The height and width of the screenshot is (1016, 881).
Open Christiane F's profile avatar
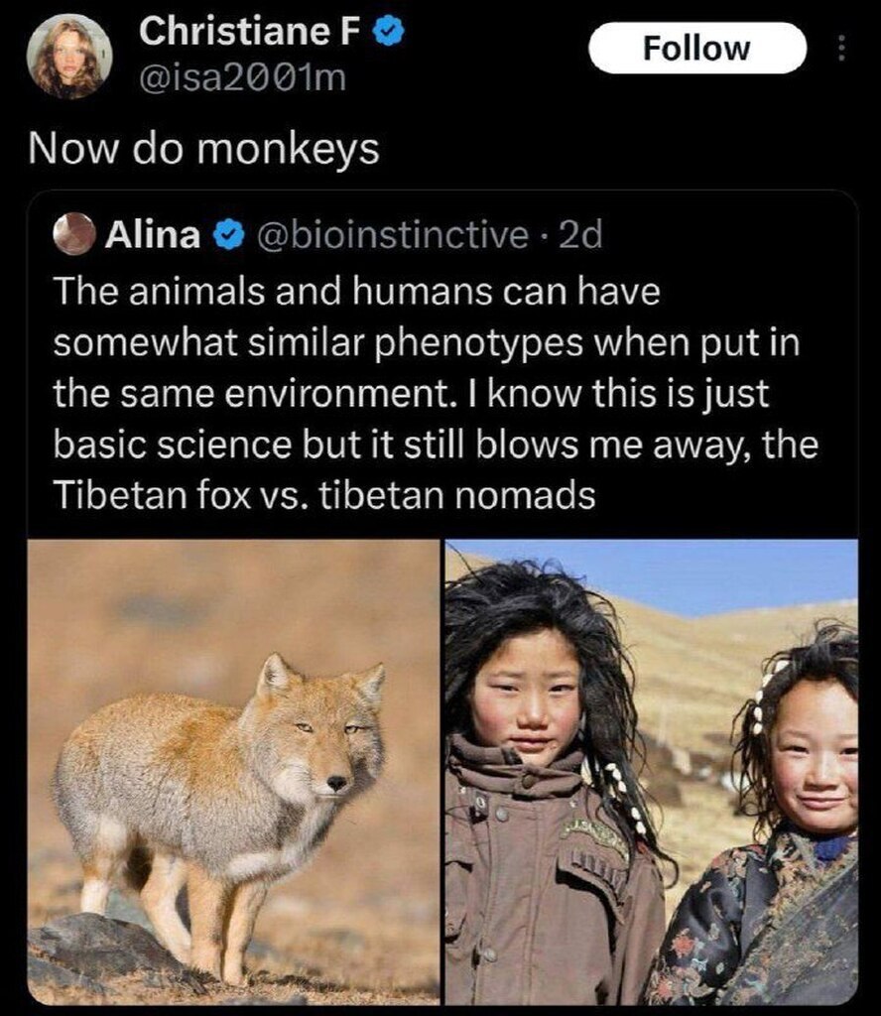(x=69, y=57)
